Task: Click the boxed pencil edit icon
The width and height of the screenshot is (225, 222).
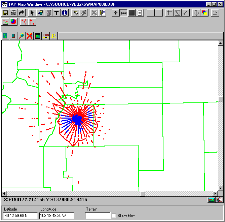Action: point(177,13)
